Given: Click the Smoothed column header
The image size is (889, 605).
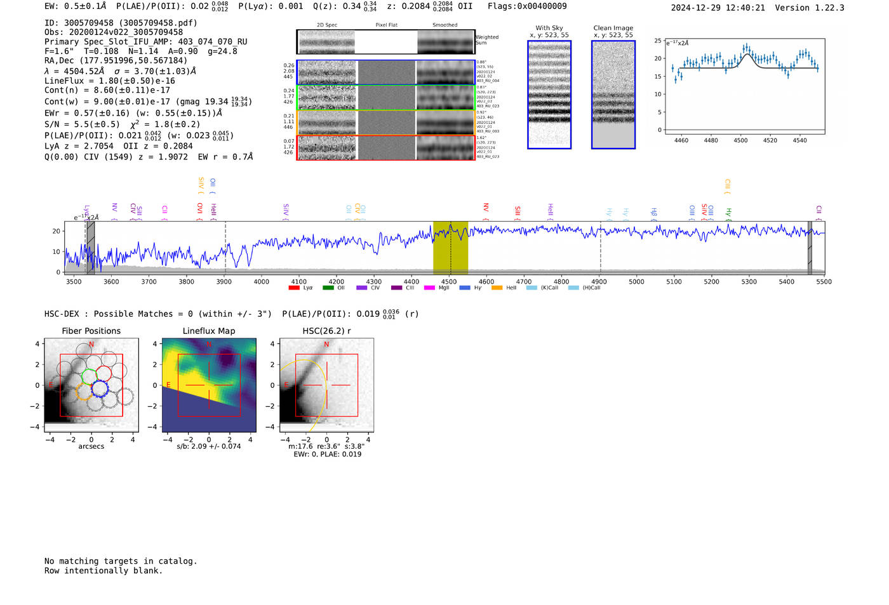Looking at the screenshot, I should [x=445, y=25].
